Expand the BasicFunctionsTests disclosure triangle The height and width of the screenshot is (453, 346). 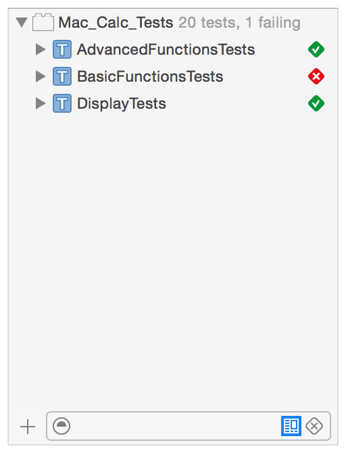(41, 76)
